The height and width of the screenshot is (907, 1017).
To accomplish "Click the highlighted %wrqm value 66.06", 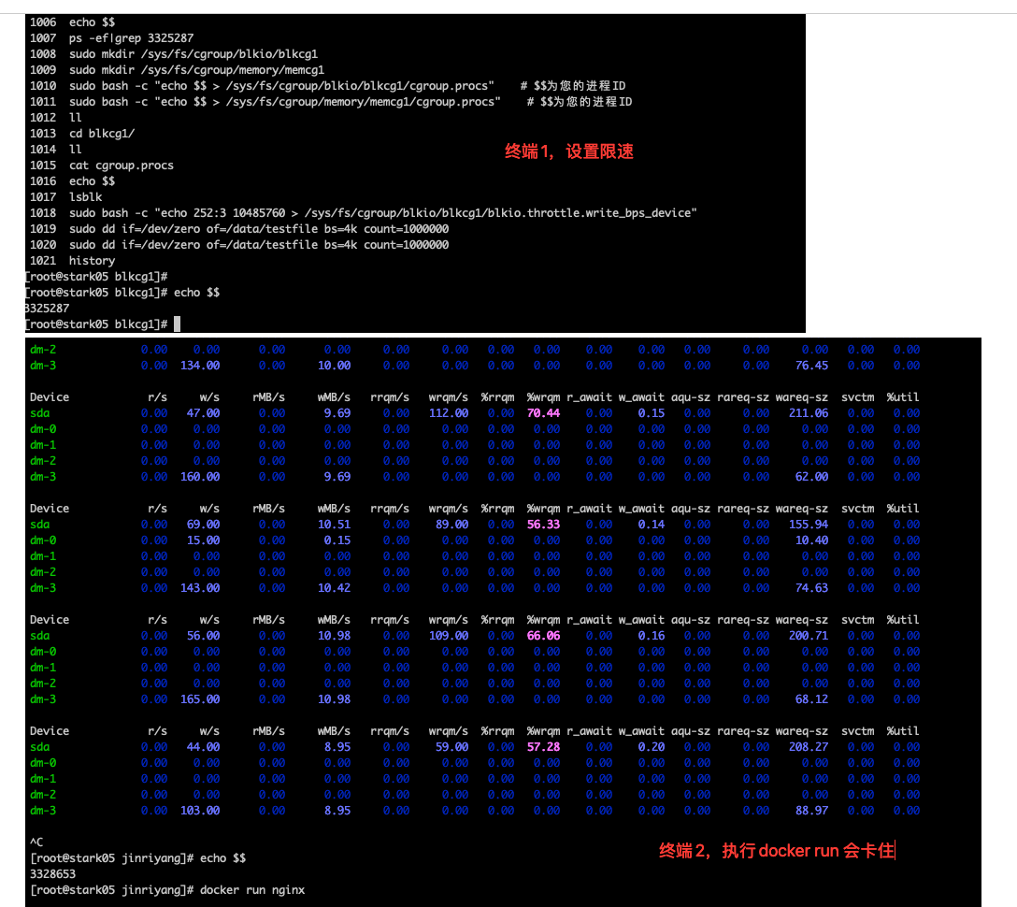I will 543,636.
